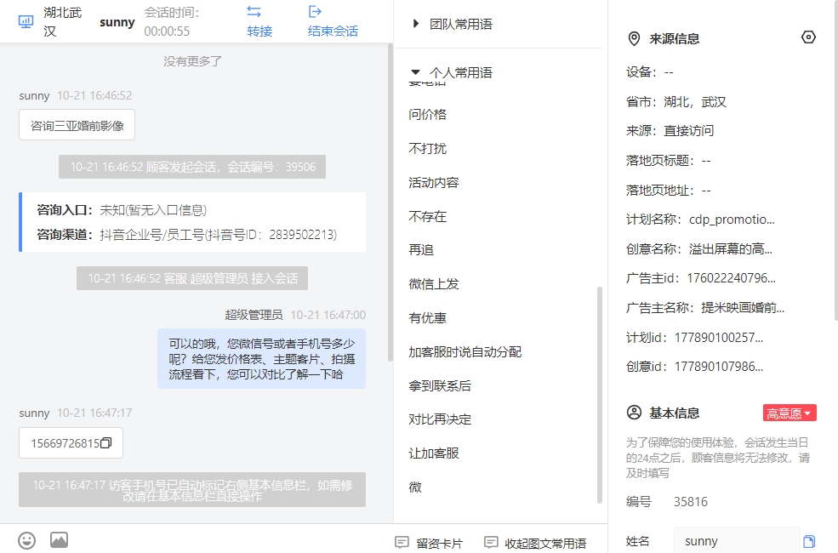Click the quick phrases list scrollbar
Image resolution: width=838 pixels, height=553 pixels.
point(600,396)
